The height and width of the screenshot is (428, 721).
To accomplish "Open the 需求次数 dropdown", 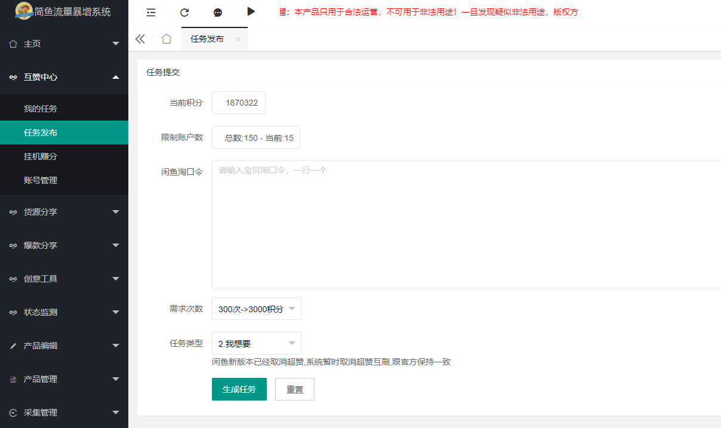I will click(256, 308).
